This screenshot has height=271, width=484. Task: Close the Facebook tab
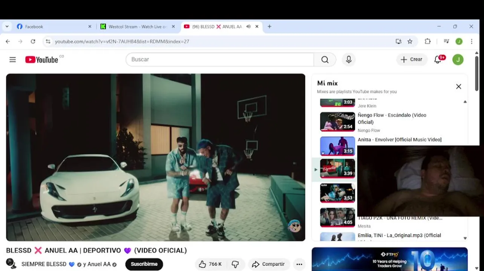[90, 27]
